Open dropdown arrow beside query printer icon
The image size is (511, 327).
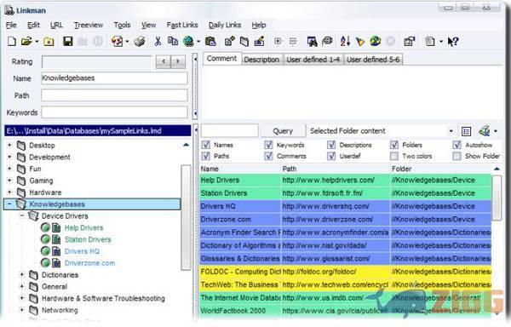pos(496,131)
